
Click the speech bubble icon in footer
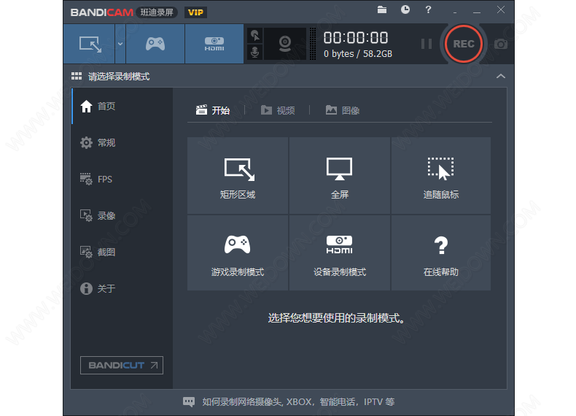[x=189, y=401]
